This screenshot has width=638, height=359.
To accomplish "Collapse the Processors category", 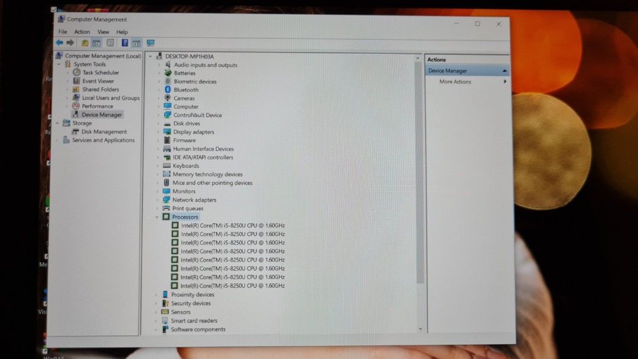I will (x=156, y=217).
